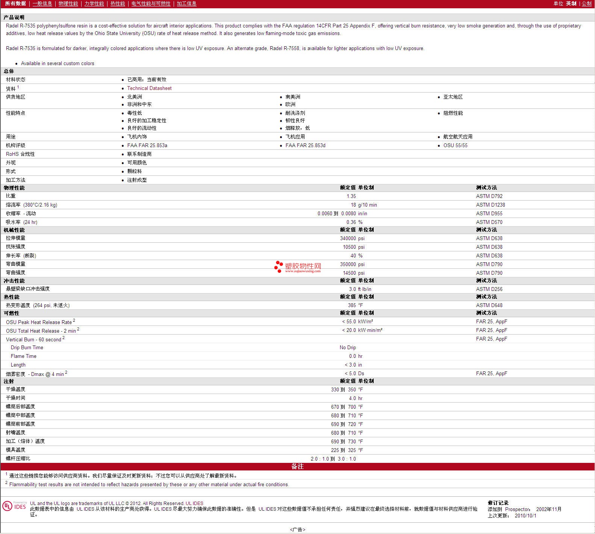Image resolution: width=595 pixels, height=534 pixels.
Task: Open the Vertical Burn - 60 second link
Action: click(33, 339)
